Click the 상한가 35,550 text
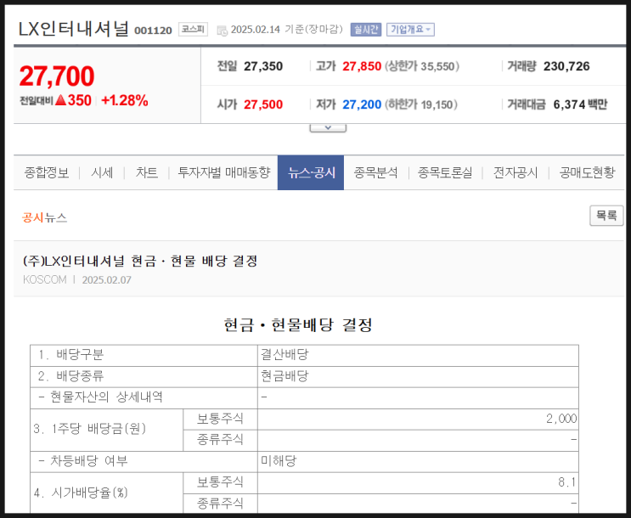631x518 pixels. click(x=422, y=66)
